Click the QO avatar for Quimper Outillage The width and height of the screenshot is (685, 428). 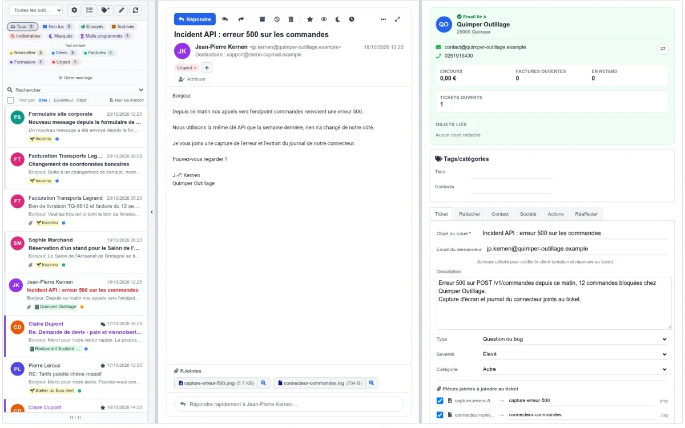[x=444, y=24]
